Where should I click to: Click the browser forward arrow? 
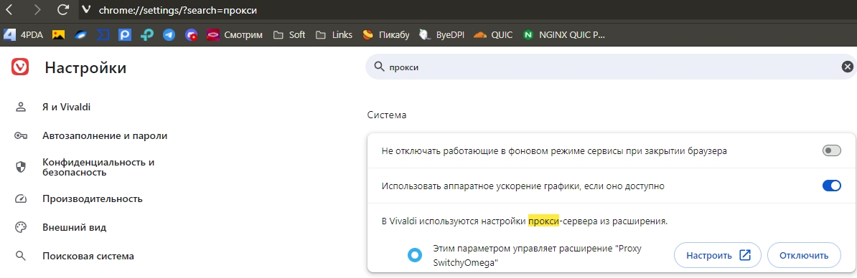coord(37,9)
